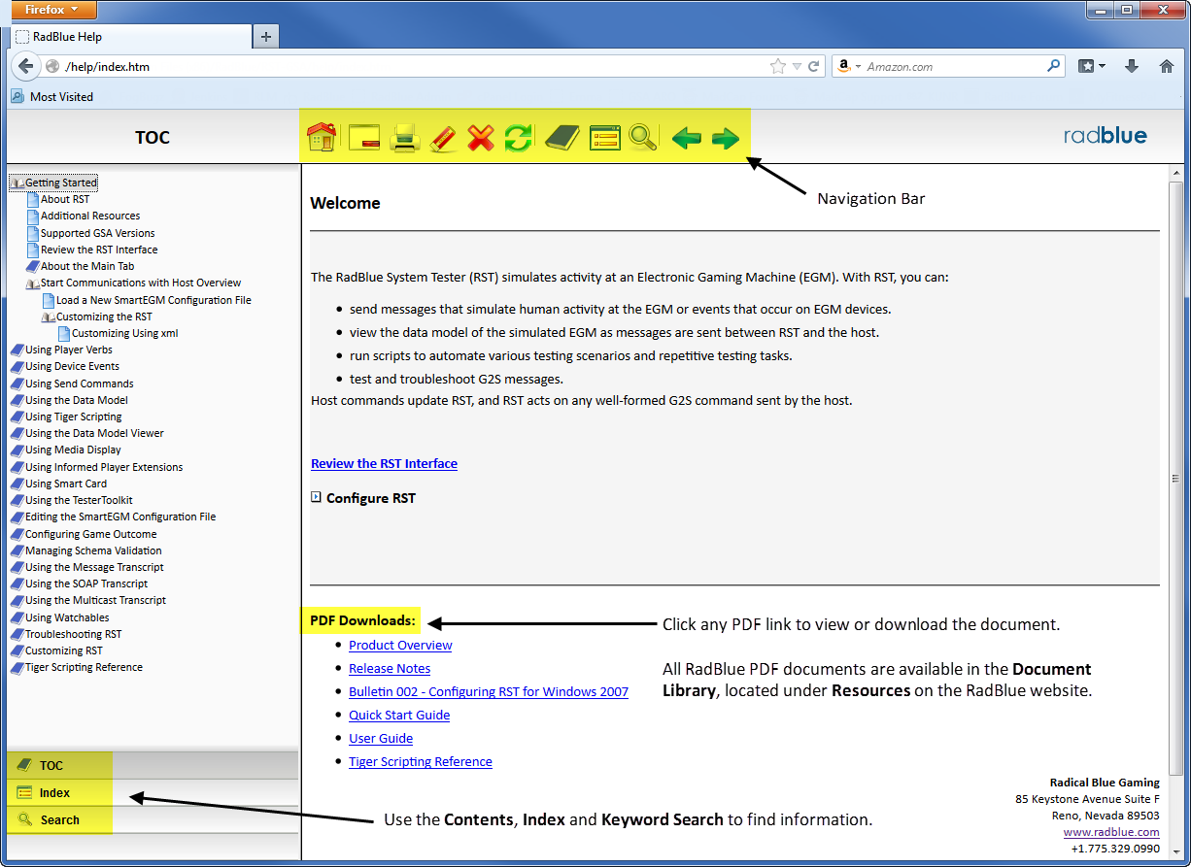Open the Tiger Scripting Reference PDF link
Viewport: 1191px width, 867px height.
point(421,761)
